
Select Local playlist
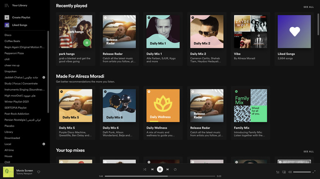[8, 144]
